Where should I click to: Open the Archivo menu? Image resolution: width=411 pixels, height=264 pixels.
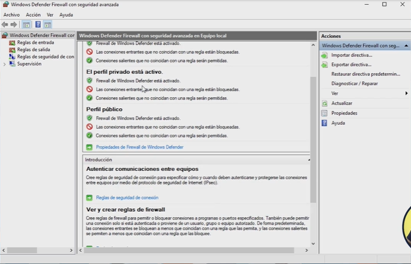11,15
